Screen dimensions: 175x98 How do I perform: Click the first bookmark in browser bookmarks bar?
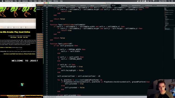(x=4, y=27)
